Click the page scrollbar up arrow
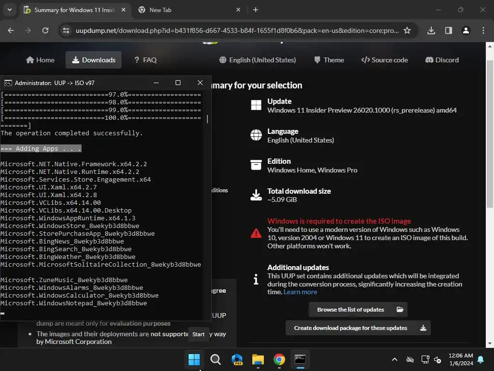This screenshot has height=371, width=494. 490,46
